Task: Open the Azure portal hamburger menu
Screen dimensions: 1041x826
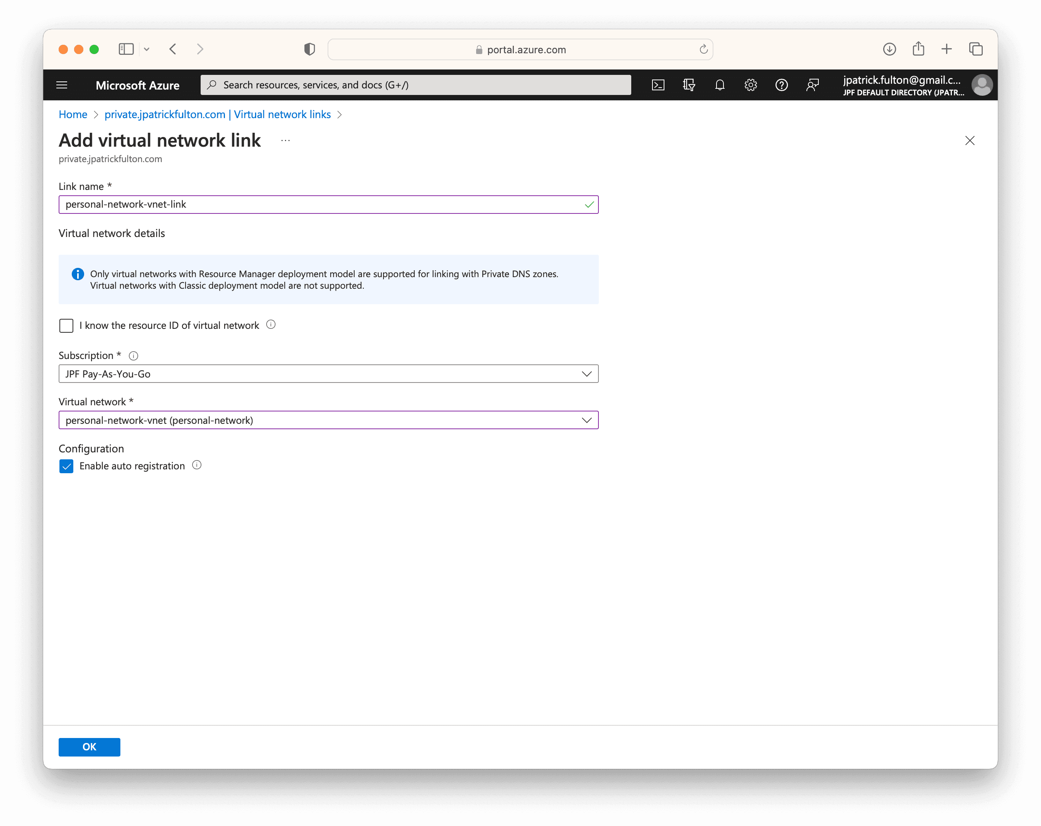Action: (x=62, y=85)
